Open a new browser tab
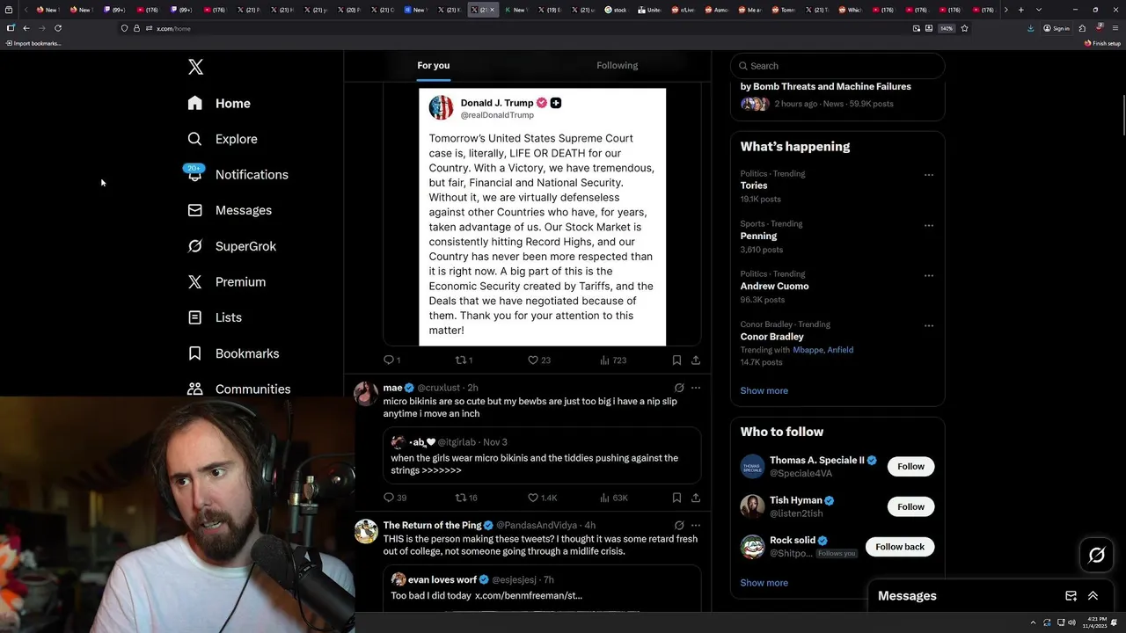Viewport: 1126px width, 633px height. tap(1020, 10)
